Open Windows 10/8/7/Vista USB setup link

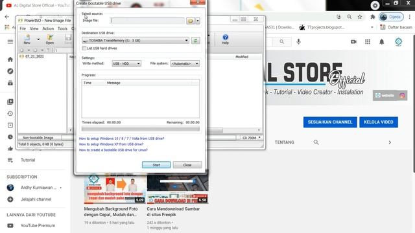pos(121,139)
